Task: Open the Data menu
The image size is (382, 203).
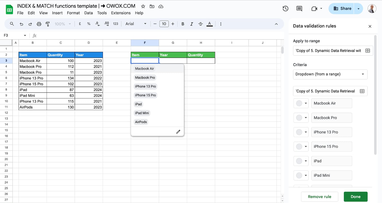Action: click(x=88, y=13)
